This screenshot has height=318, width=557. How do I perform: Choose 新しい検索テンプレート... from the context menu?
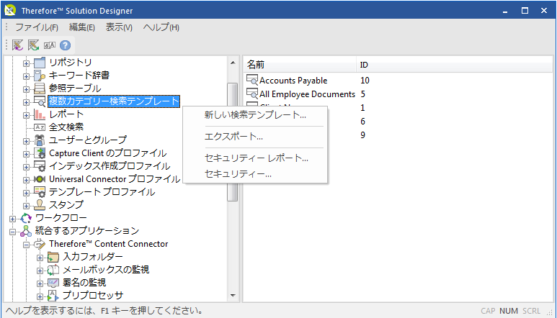tap(255, 115)
